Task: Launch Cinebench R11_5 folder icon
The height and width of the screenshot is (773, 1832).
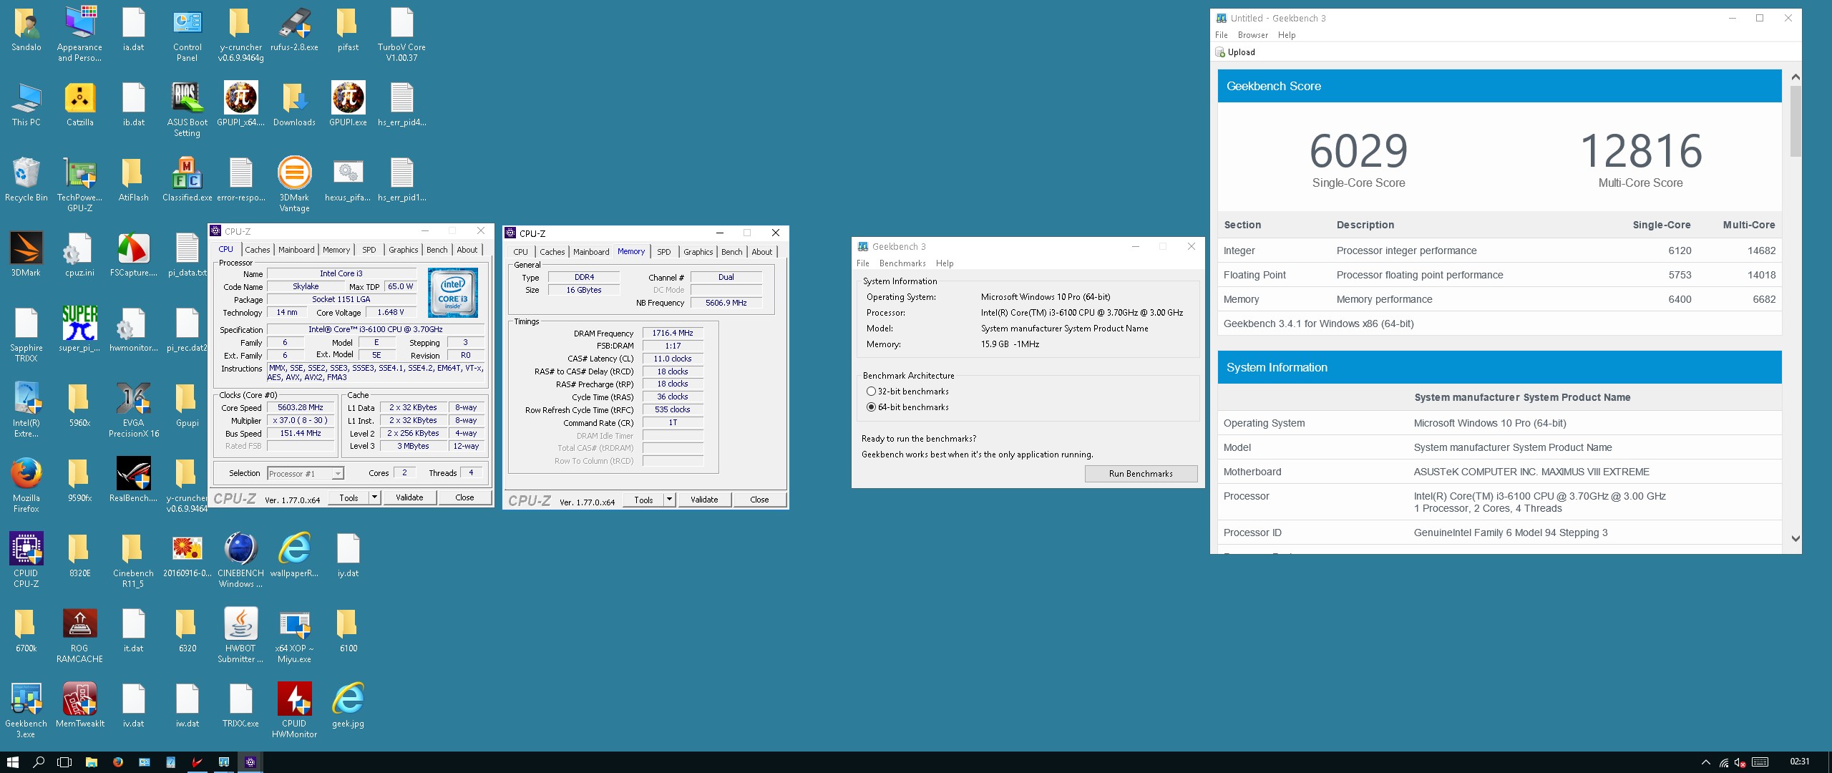Action: pyautogui.click(x=133, y=560)
